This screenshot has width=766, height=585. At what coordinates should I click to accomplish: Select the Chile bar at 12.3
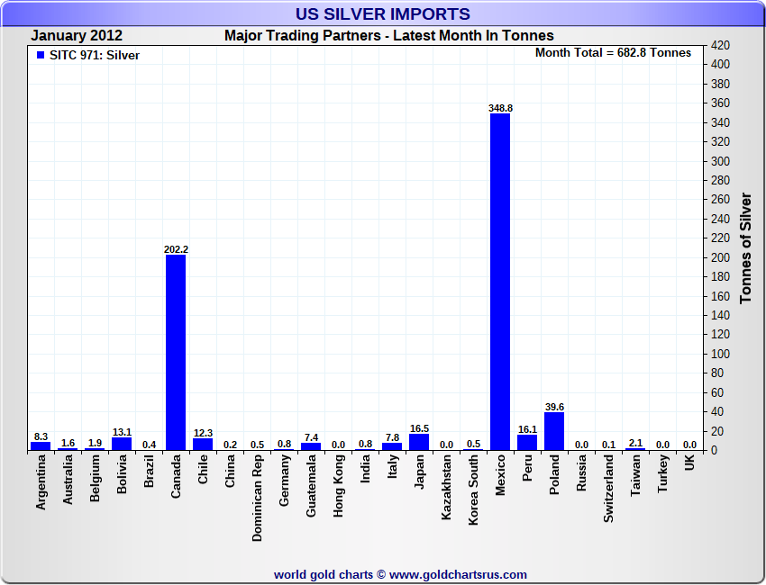tap(203, 444)
